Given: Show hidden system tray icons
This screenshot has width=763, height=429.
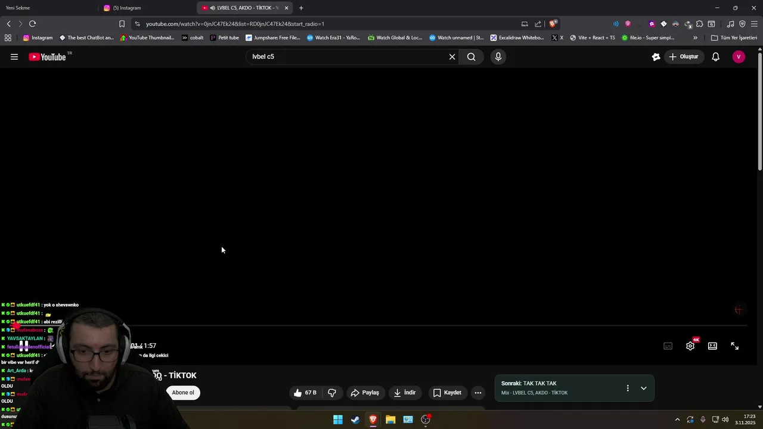Looking at the screenshot, I should coord(677,419).
